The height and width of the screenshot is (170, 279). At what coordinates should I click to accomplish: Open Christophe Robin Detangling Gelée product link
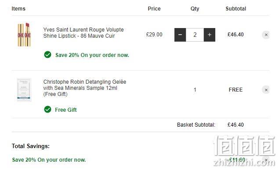[x=85, y=88]
